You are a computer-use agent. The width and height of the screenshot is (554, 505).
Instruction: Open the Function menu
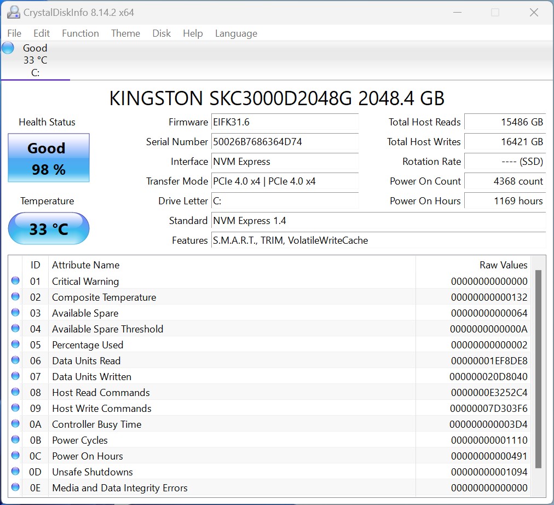80,33
